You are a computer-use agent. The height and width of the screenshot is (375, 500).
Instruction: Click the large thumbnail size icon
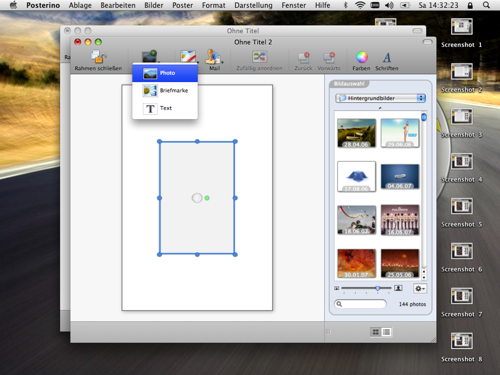[398, 288]
